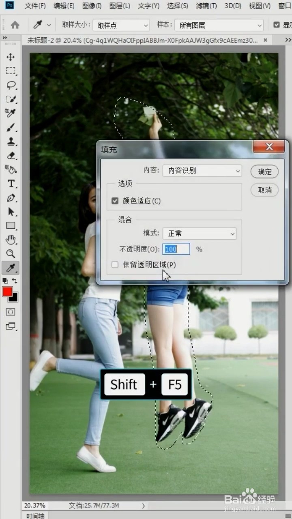Click the Home icon in options bar
The width and height of the screenshot is (292, 519).
[15, 25]
